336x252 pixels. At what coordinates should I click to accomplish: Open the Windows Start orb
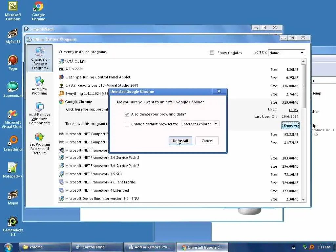pyautogui.click(x=8, y=247)
